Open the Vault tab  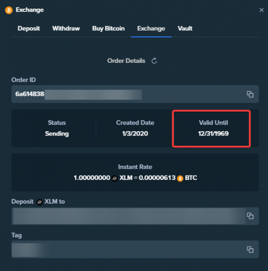point(185,29)
